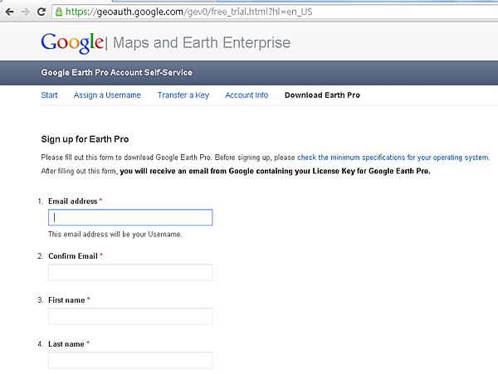Go to the Transfer a Key tab
The width and height of the screenshot is (498, 374).
point(183,95)
